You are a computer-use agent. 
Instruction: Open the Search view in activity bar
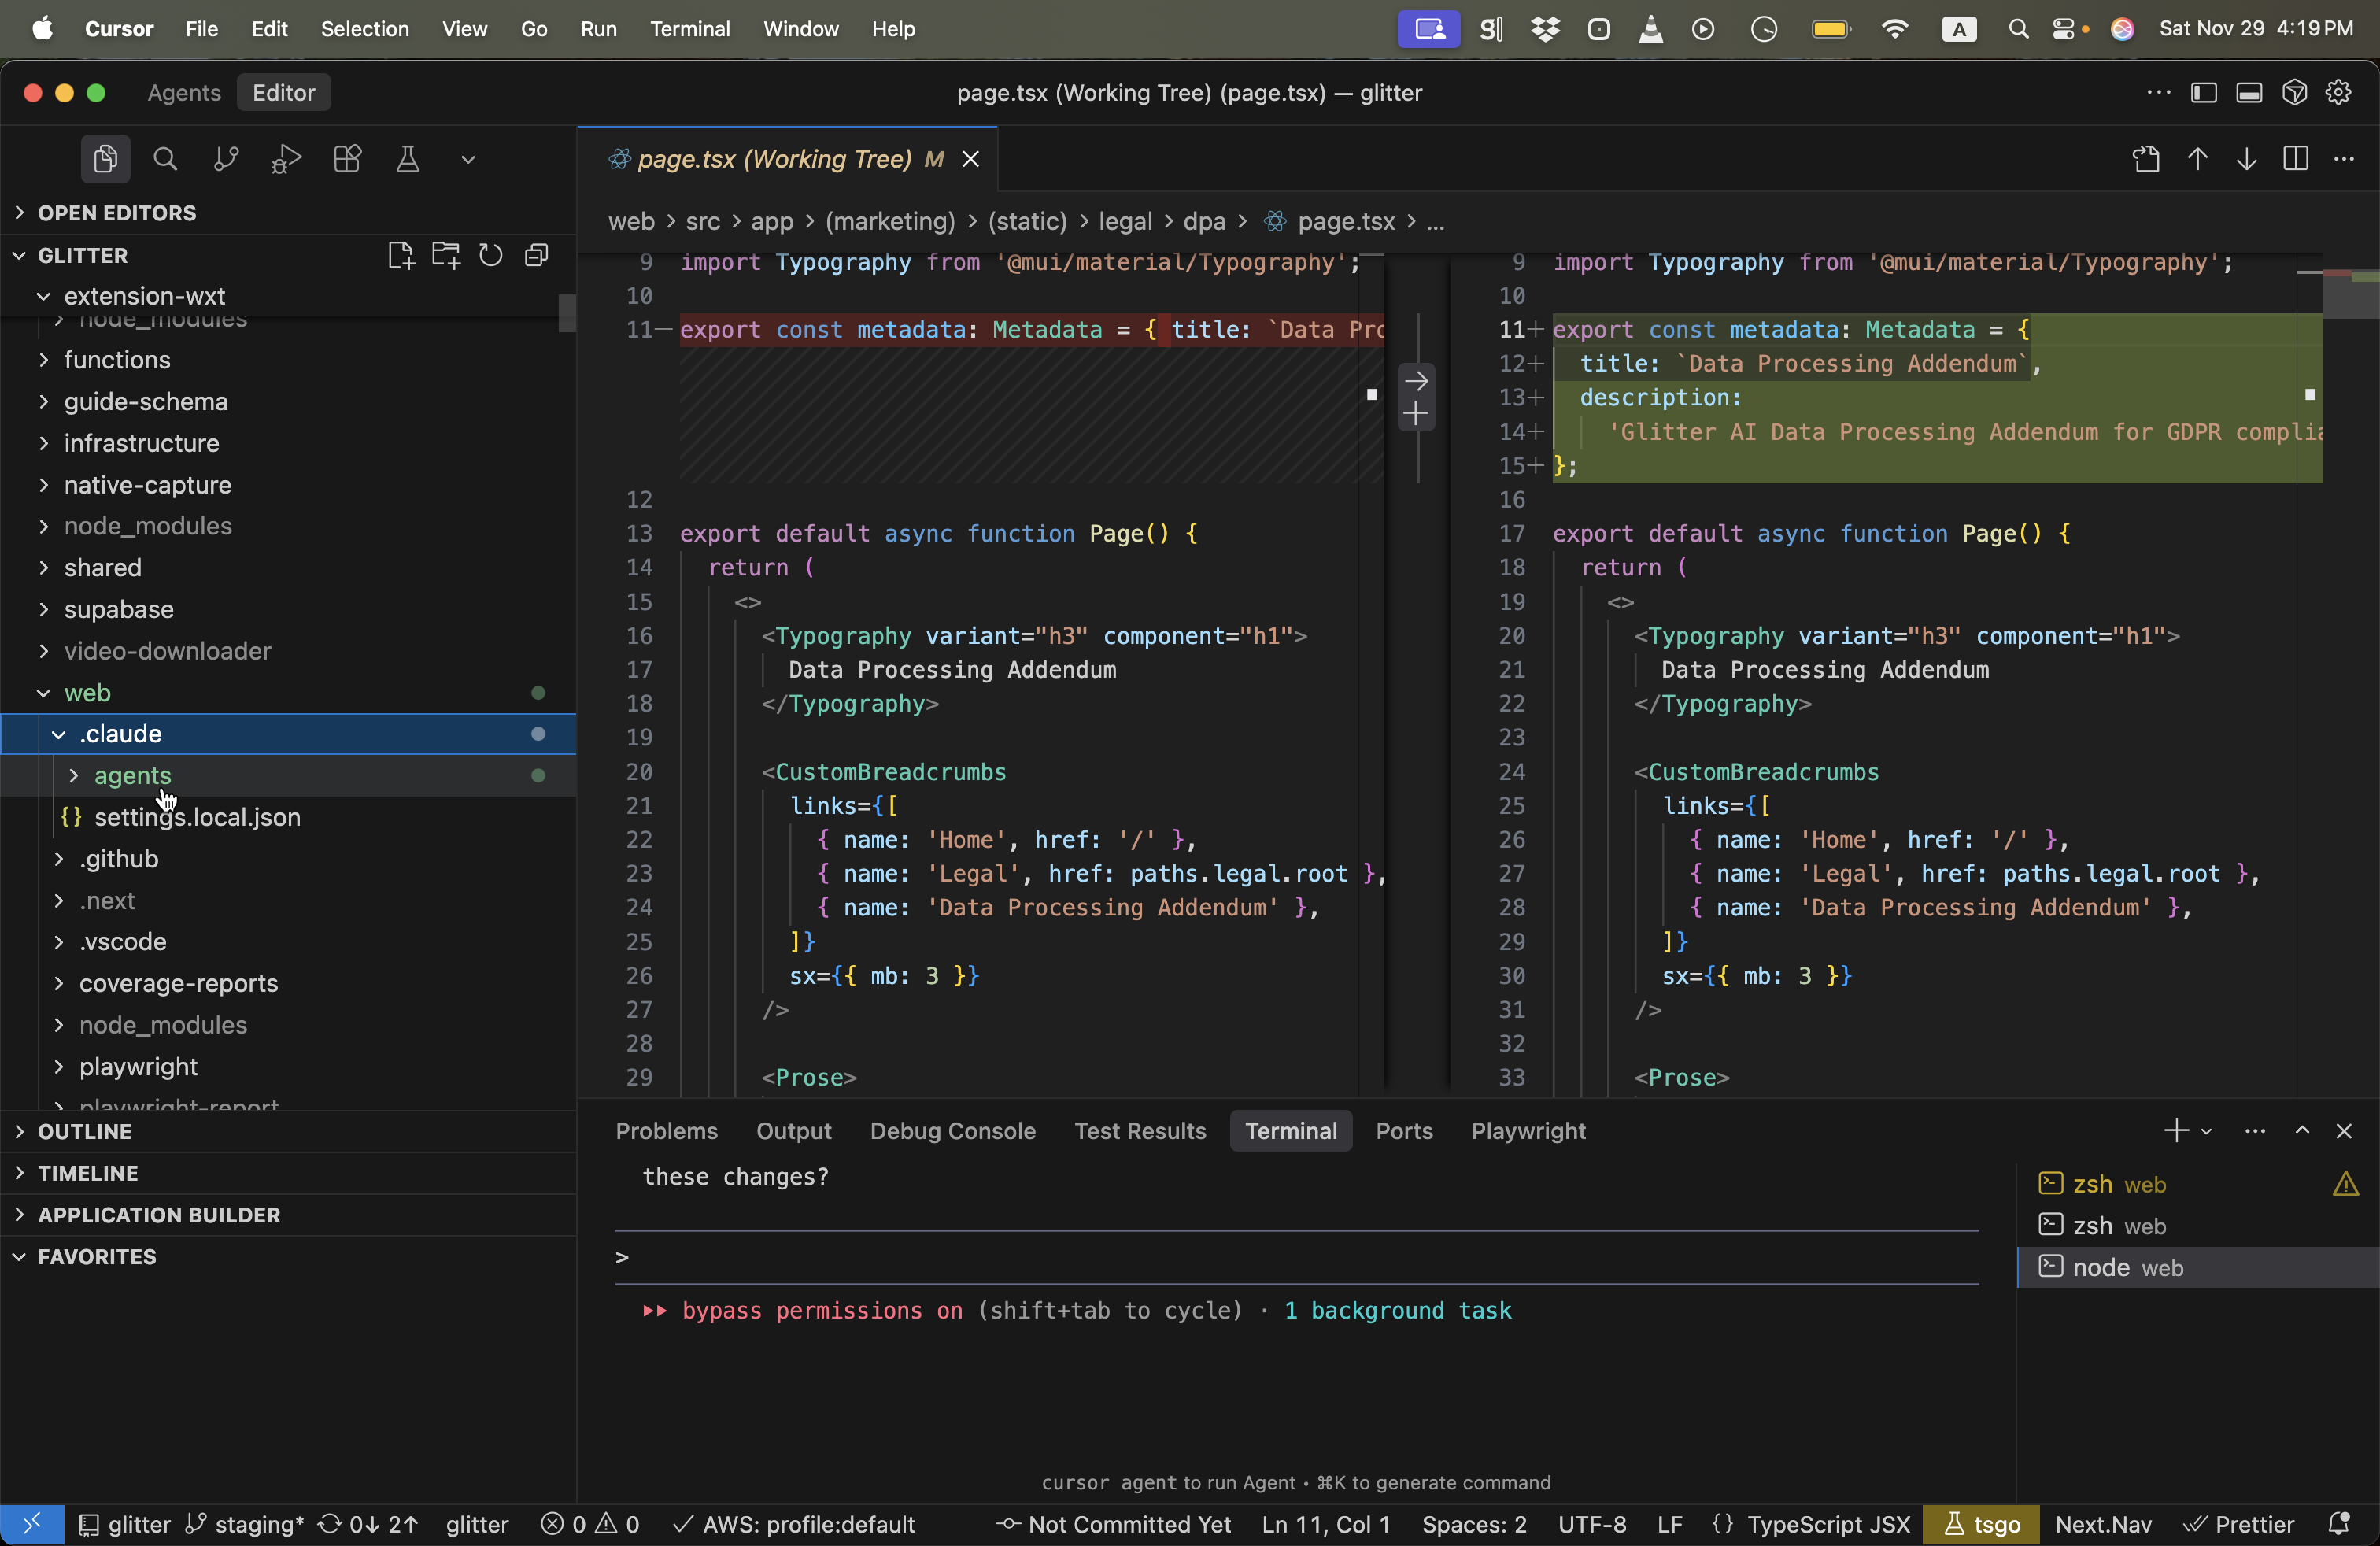tap(165, 159)
